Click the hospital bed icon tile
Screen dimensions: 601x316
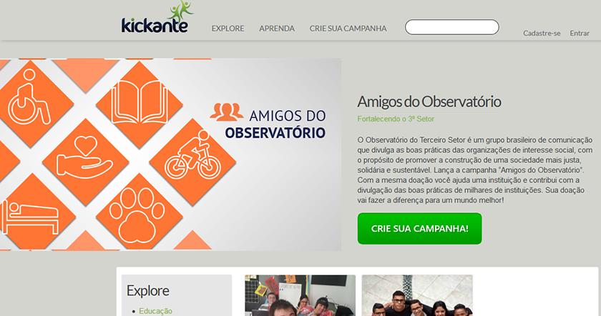pyautogui.click(x=31, y=212)
